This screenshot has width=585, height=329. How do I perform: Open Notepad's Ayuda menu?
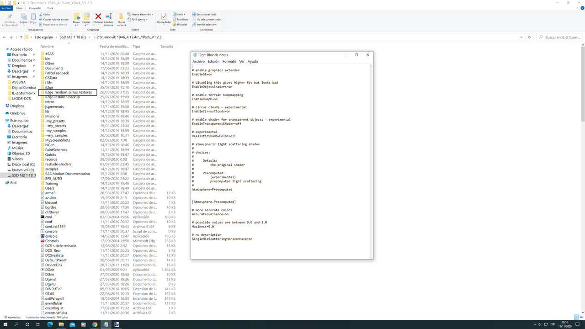(253, 61)
